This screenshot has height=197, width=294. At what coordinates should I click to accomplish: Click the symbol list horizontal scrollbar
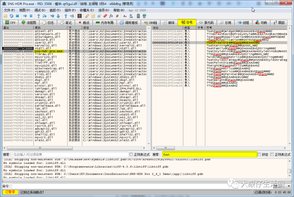pos(166,148)
